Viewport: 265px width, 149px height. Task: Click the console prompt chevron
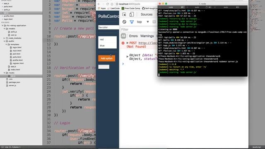(x=123, y=64)
